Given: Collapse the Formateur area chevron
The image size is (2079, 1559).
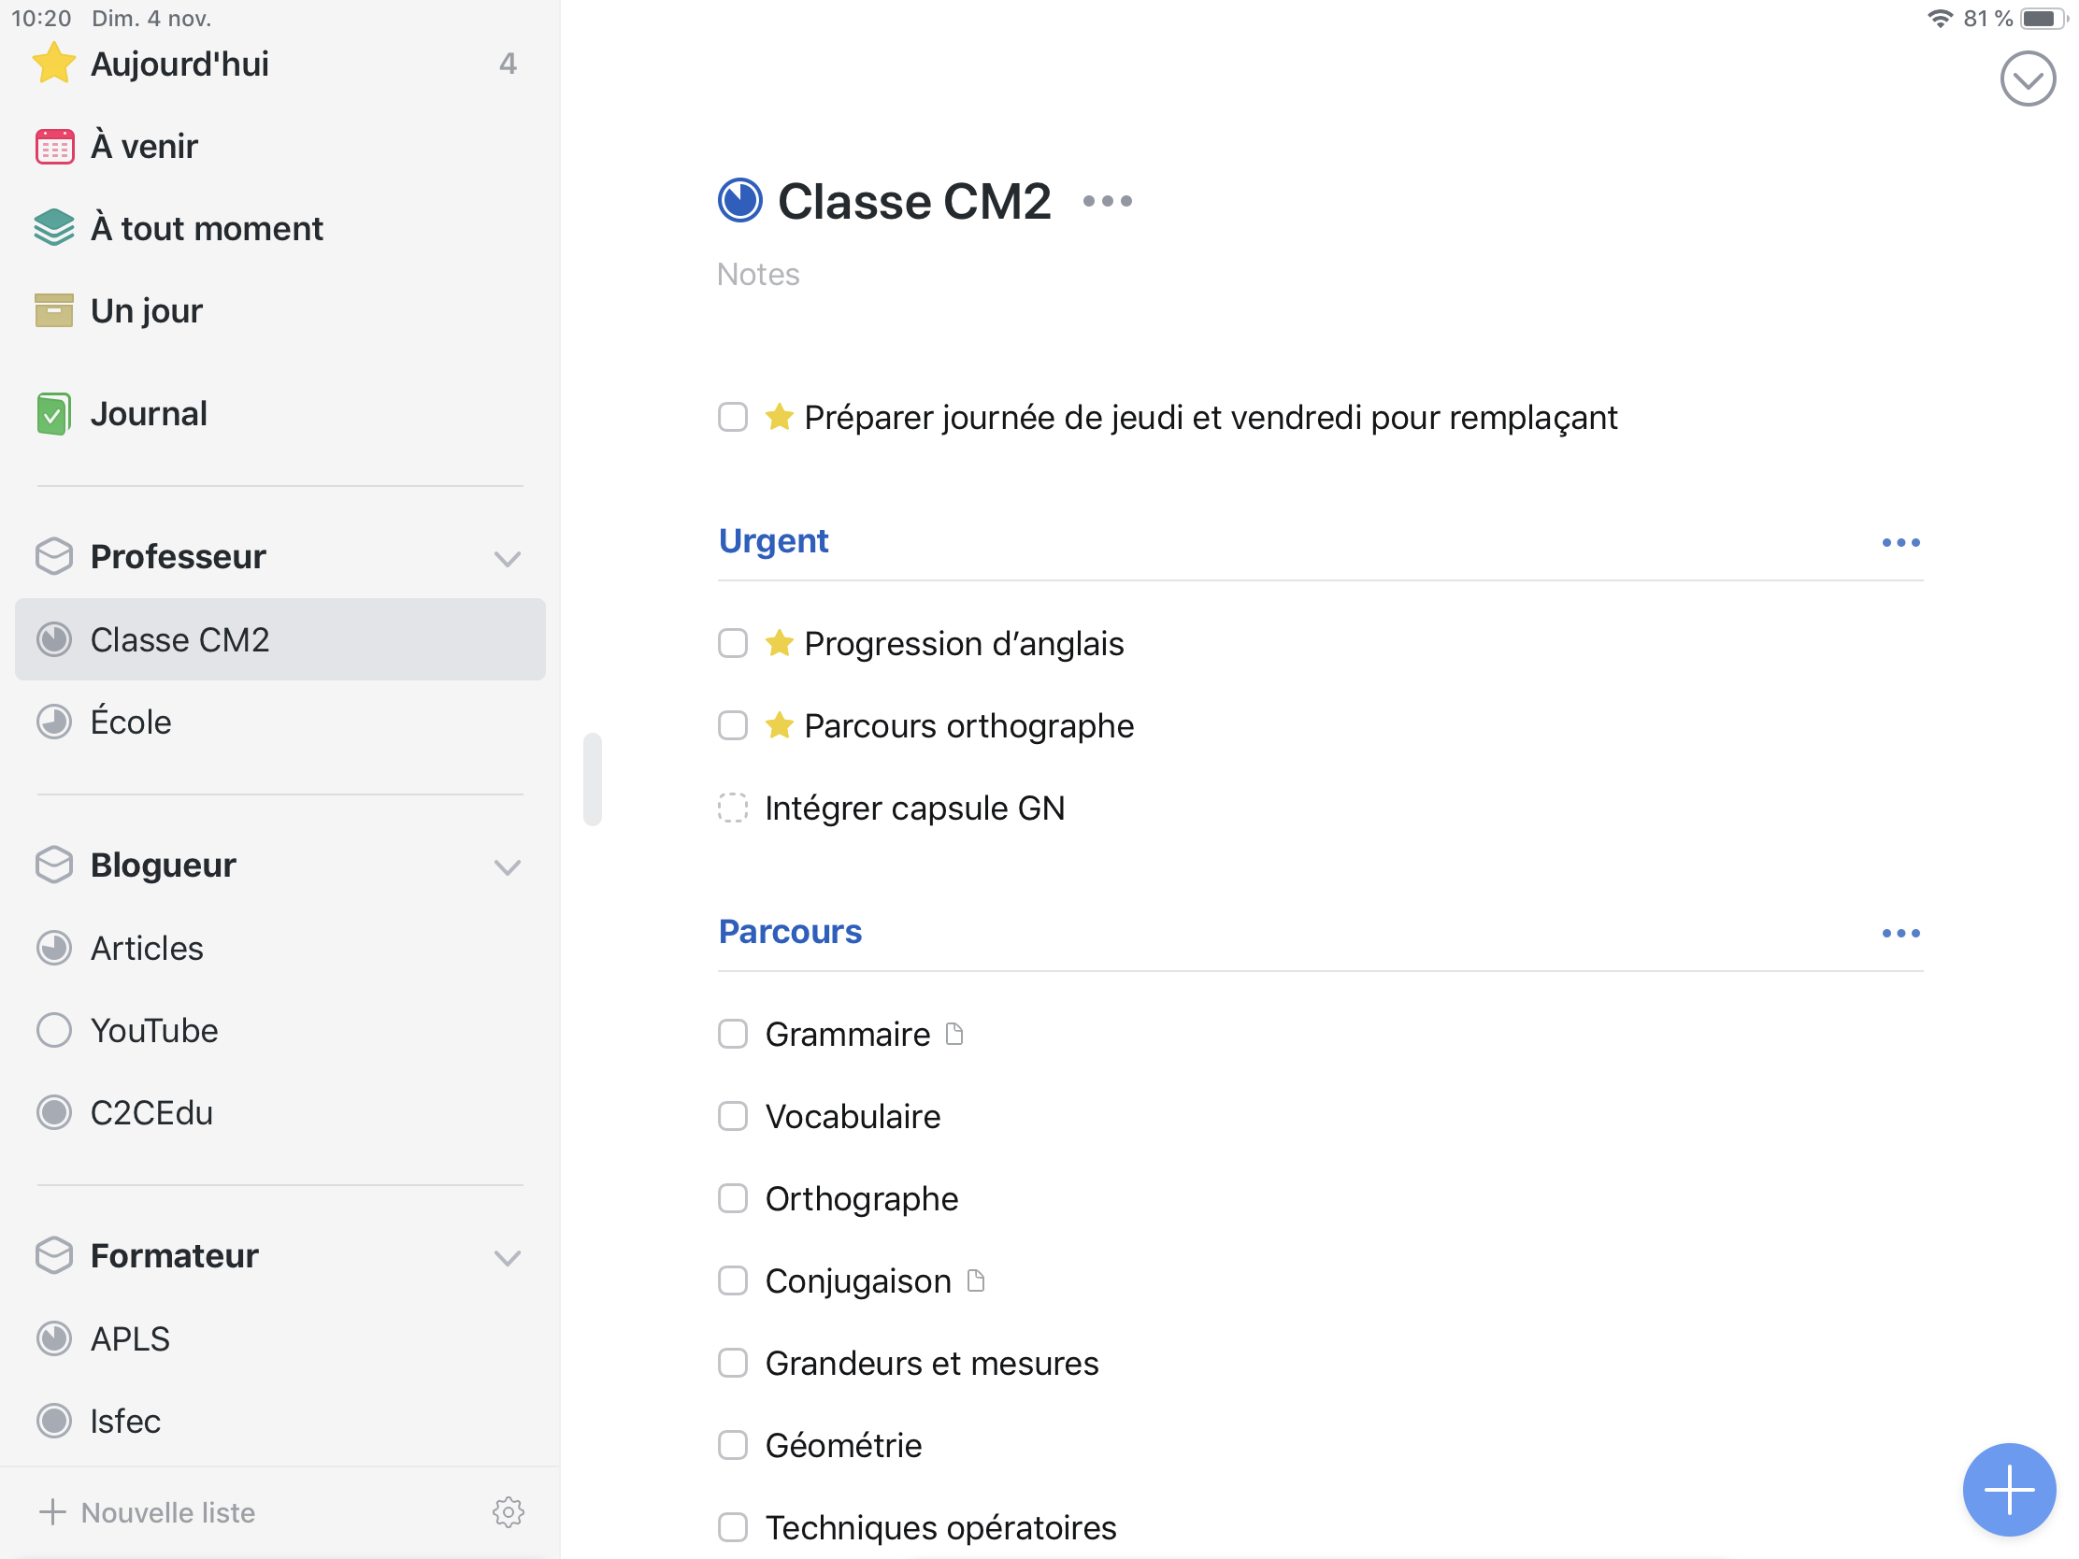Looking at the screenshot, I should coord(508,1257).
